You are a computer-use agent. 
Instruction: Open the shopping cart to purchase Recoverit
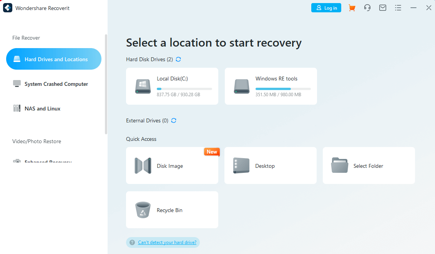pos(352,7)
